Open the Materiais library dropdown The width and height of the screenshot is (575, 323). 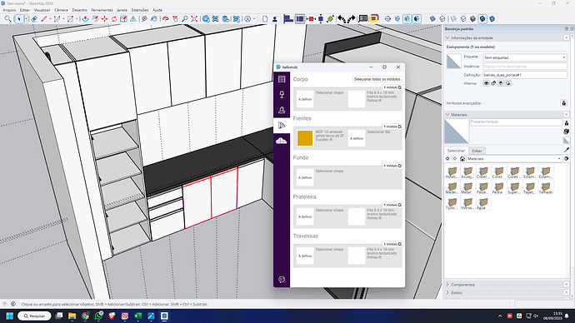coord(514,159)
